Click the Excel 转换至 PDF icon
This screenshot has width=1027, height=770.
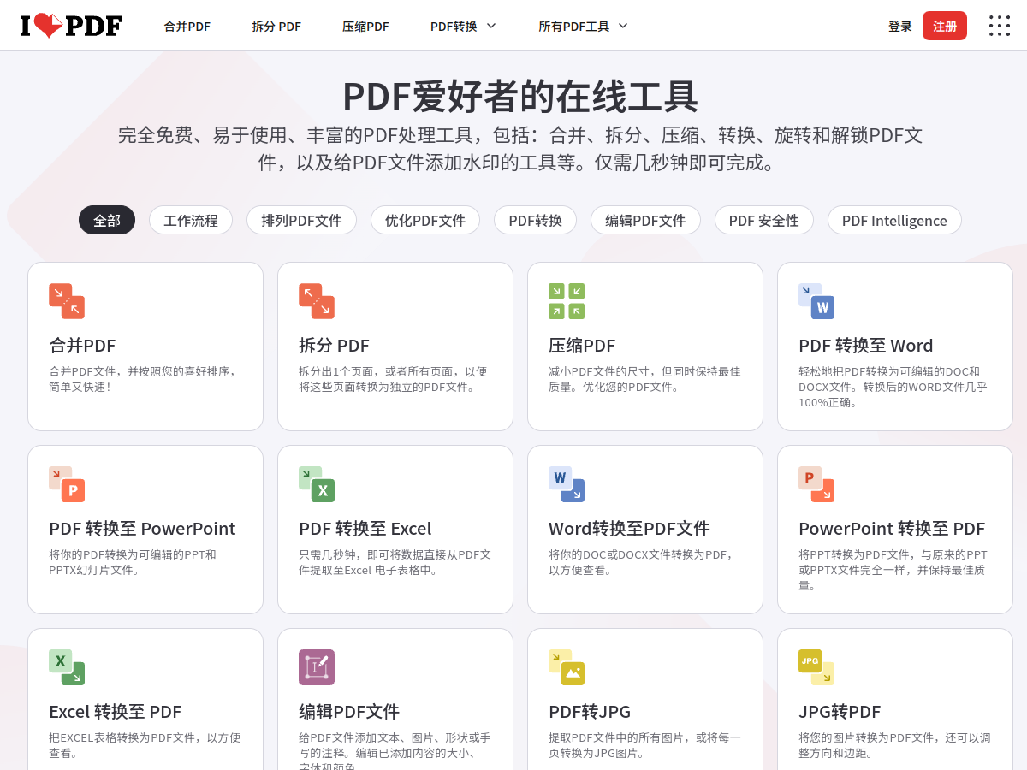(x=67, y=667)
